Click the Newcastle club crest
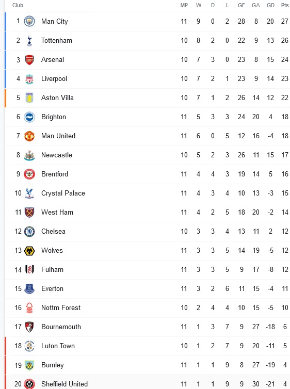Image resolution: width=290 pixels, height=389 pixels. pyautogui.click(x=29, y=155)
